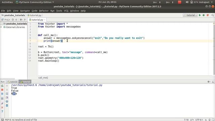The width and height of the screenshot is (215, 121).
Task: Expand External Libraries tree node
Action: pos(1,27)
